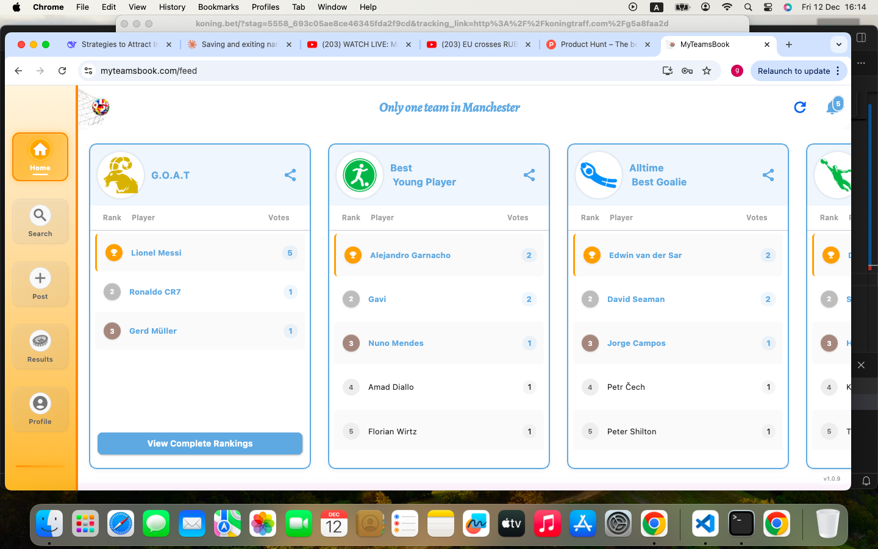Click the golden ball emblem on G.O.A.T card
878x549 pixels.
[120, 174]
